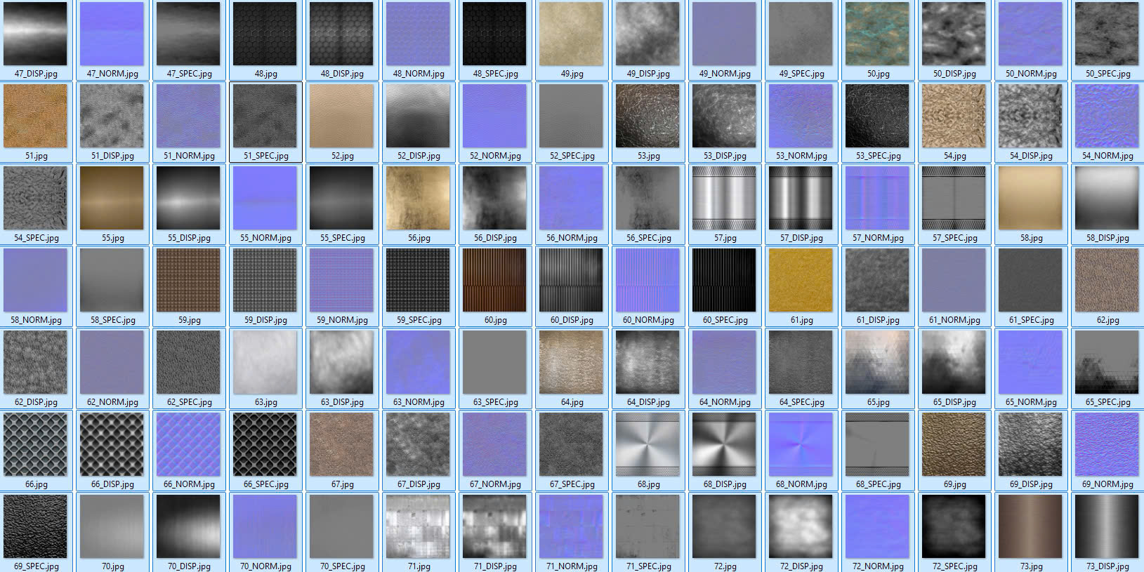The height and width of the screenshot is (572, 1144).
Task: Pick the 51.jpg orange texture
Action: (x=35, y=116)
